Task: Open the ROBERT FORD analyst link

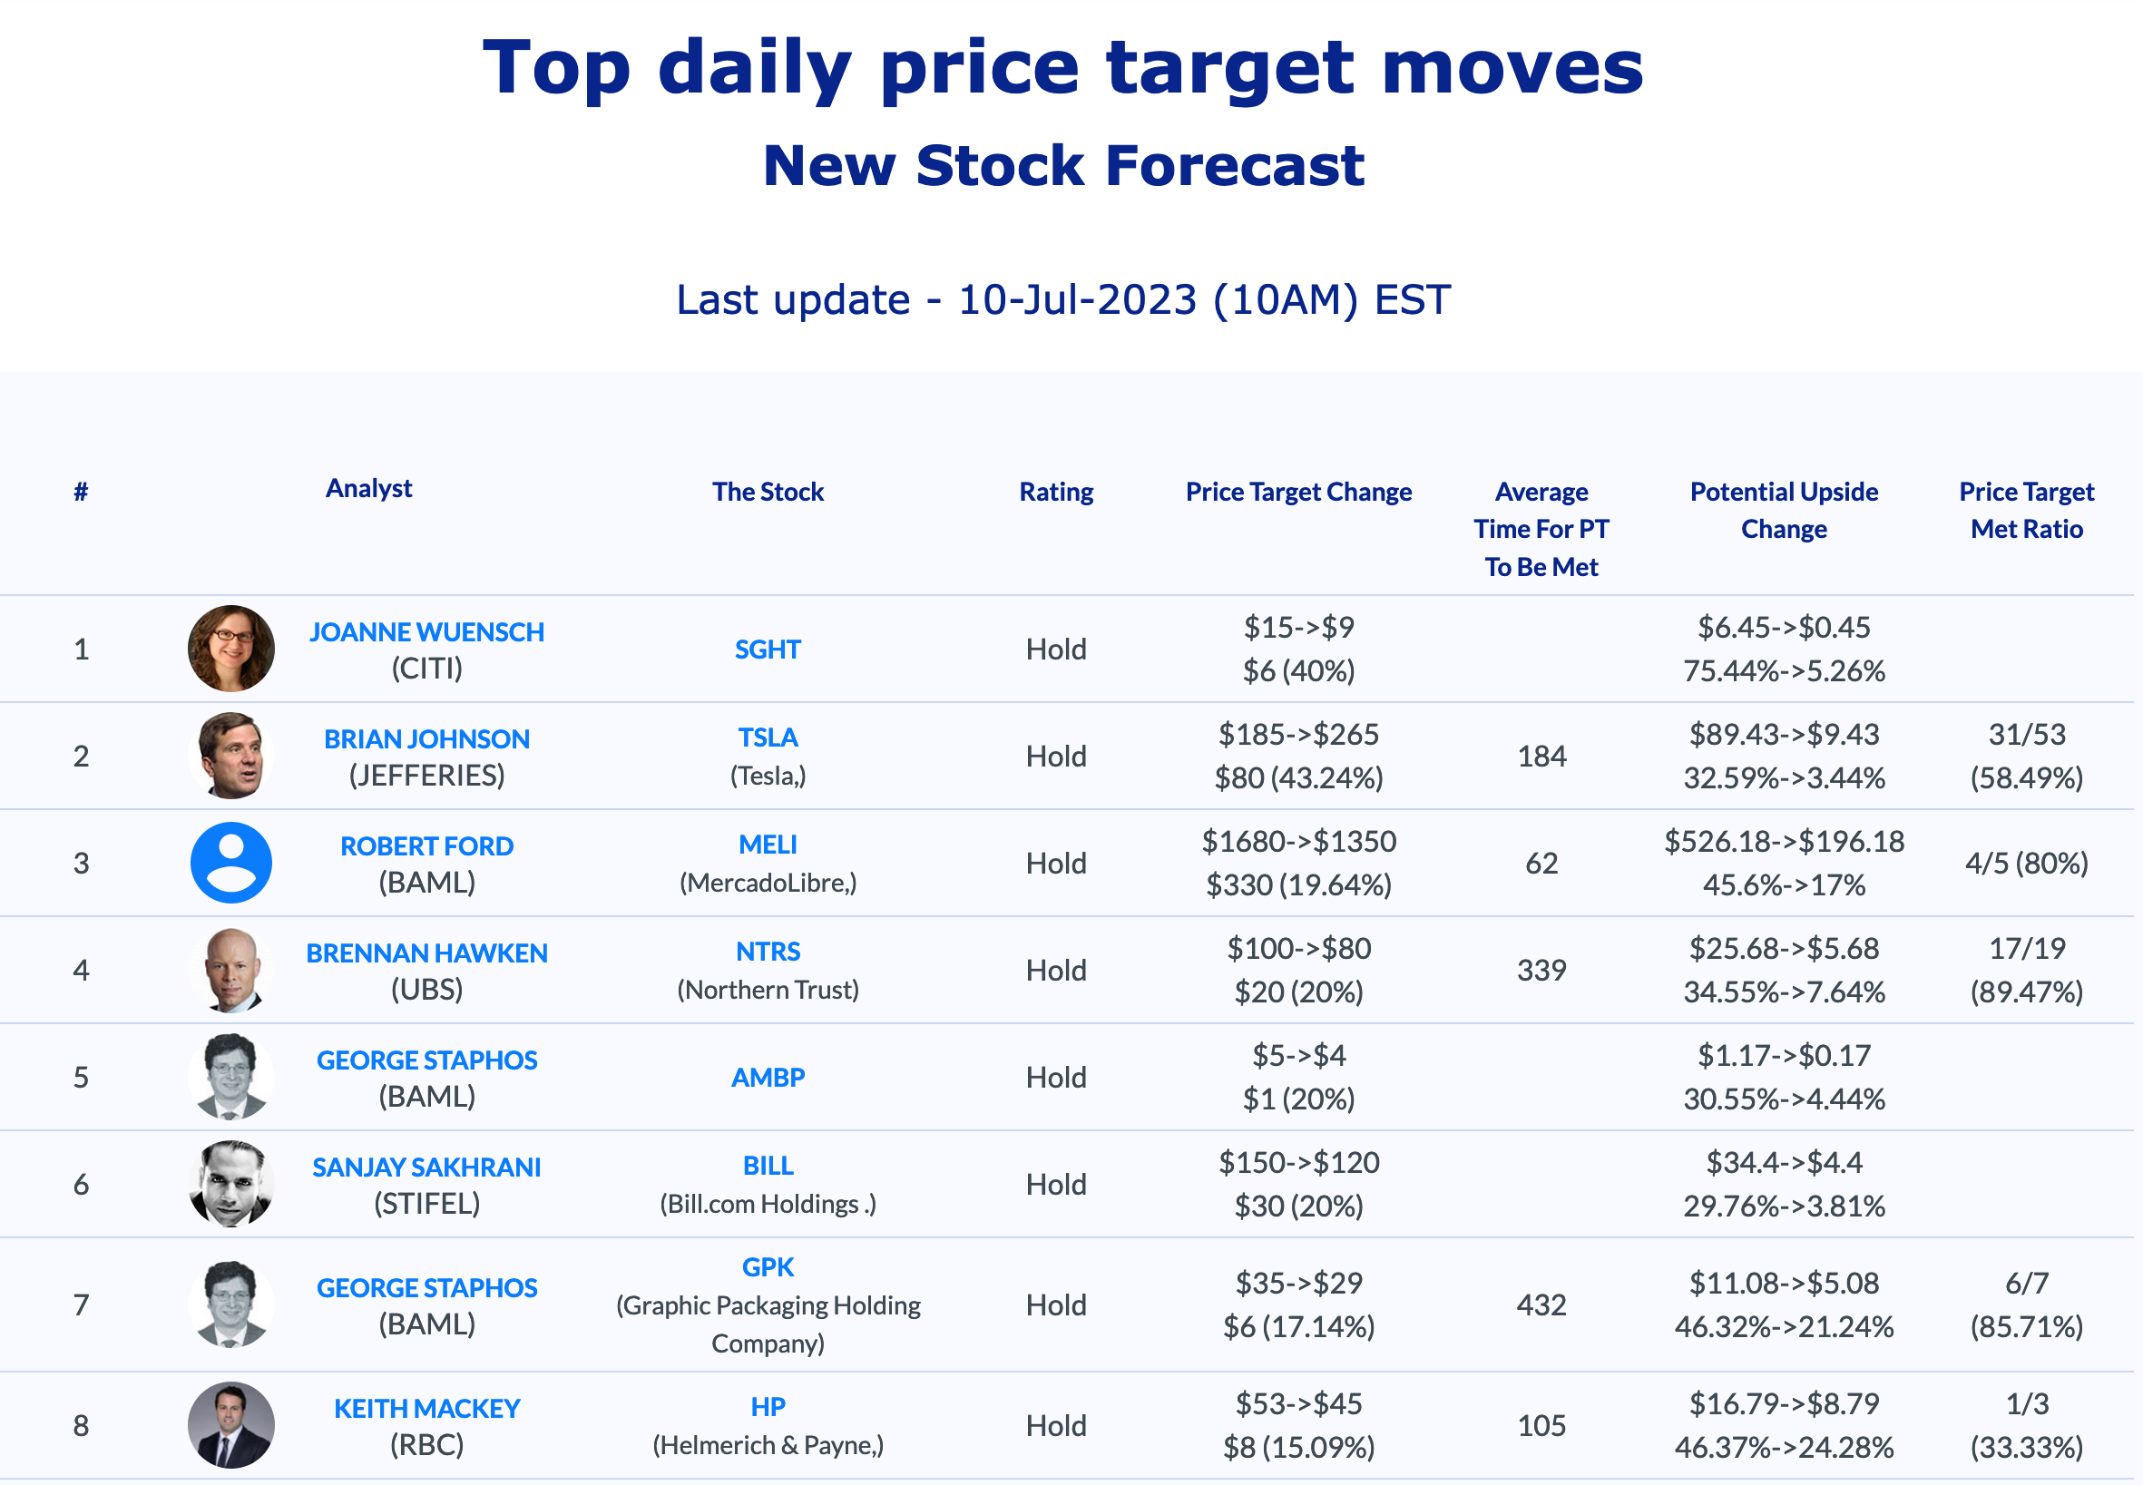Action: coord(426,845)
